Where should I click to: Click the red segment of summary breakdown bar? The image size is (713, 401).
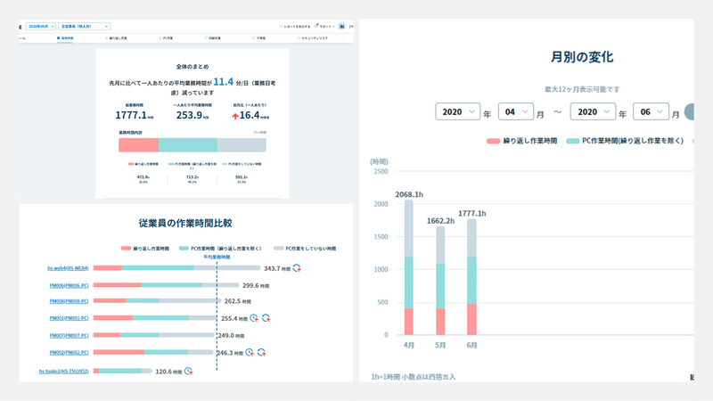(138, 145)
